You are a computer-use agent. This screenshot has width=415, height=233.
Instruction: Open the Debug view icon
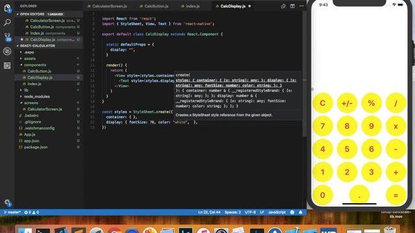click(7, 51)
